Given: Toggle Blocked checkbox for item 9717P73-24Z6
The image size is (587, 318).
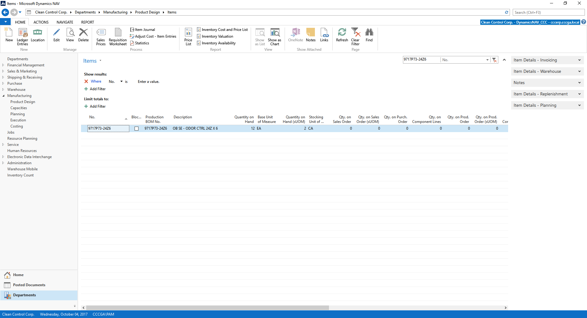Looking at the screenshot, I should (x=136, y=128).
